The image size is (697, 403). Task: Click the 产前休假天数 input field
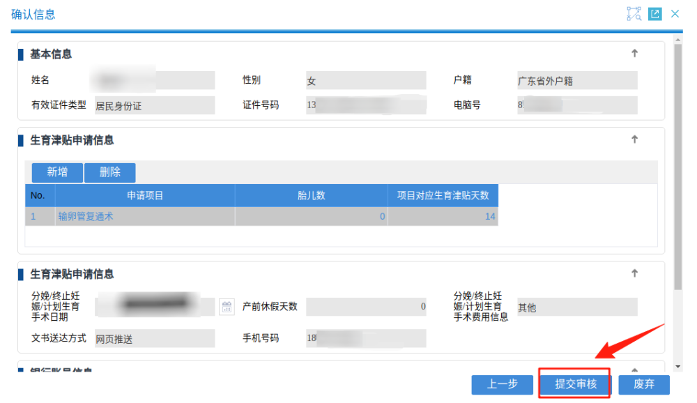coord(366,307)
